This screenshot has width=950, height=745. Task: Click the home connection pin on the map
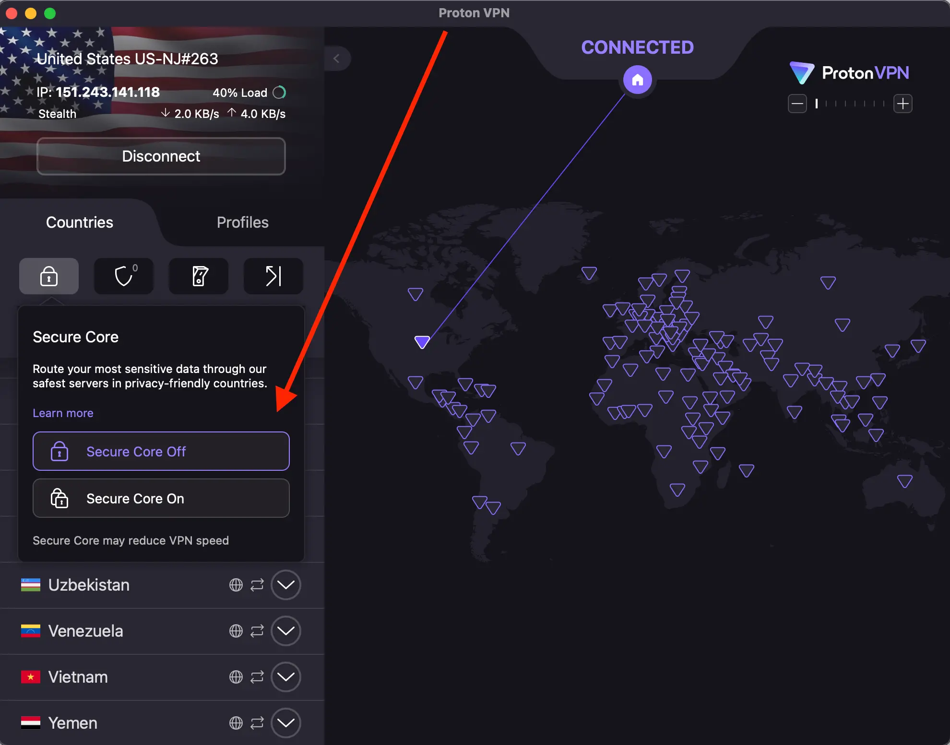(x=638, y=80)
